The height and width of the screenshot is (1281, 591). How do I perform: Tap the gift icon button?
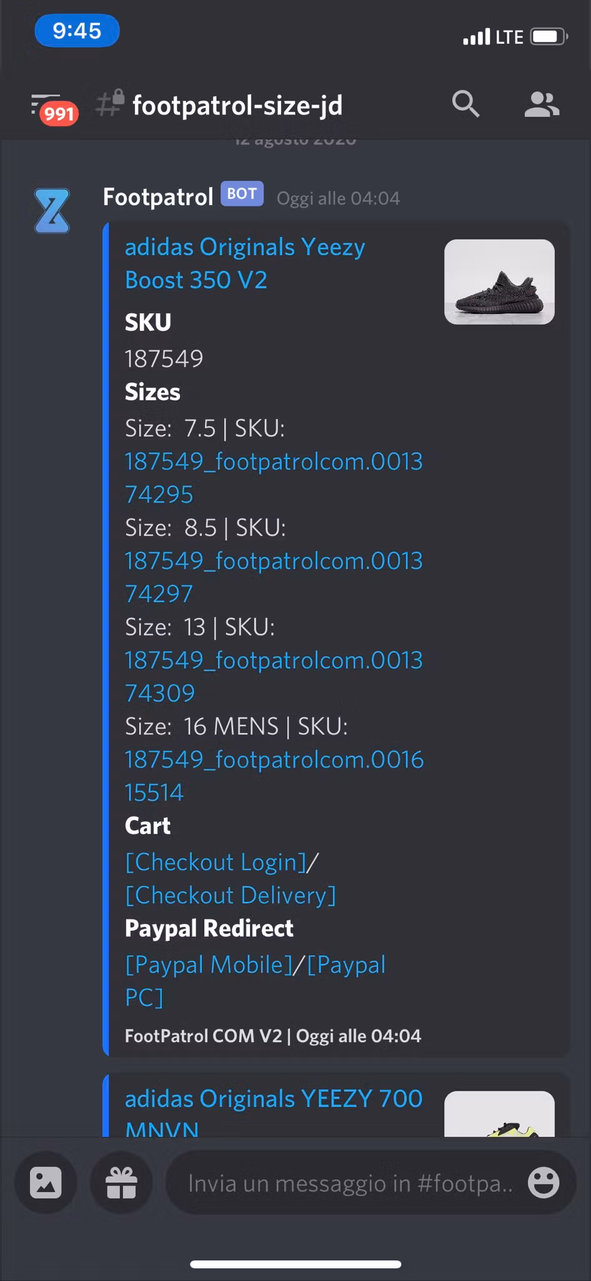point(121,1183)
